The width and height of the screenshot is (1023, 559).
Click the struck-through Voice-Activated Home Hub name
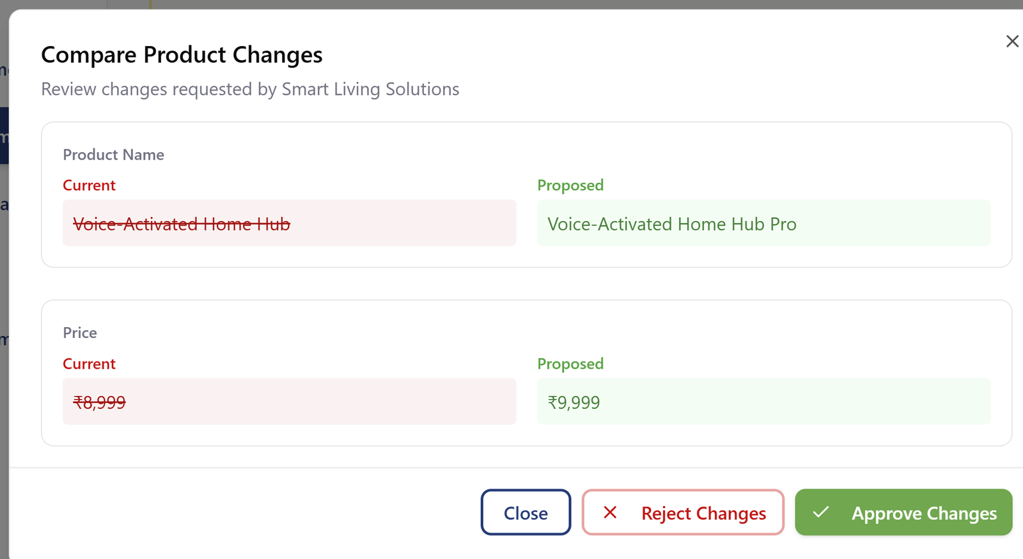(x=182, y=224)
